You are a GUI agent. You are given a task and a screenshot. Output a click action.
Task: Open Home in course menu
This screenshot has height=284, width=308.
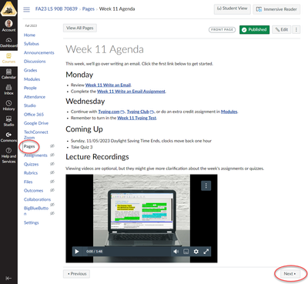coord(29,35)
